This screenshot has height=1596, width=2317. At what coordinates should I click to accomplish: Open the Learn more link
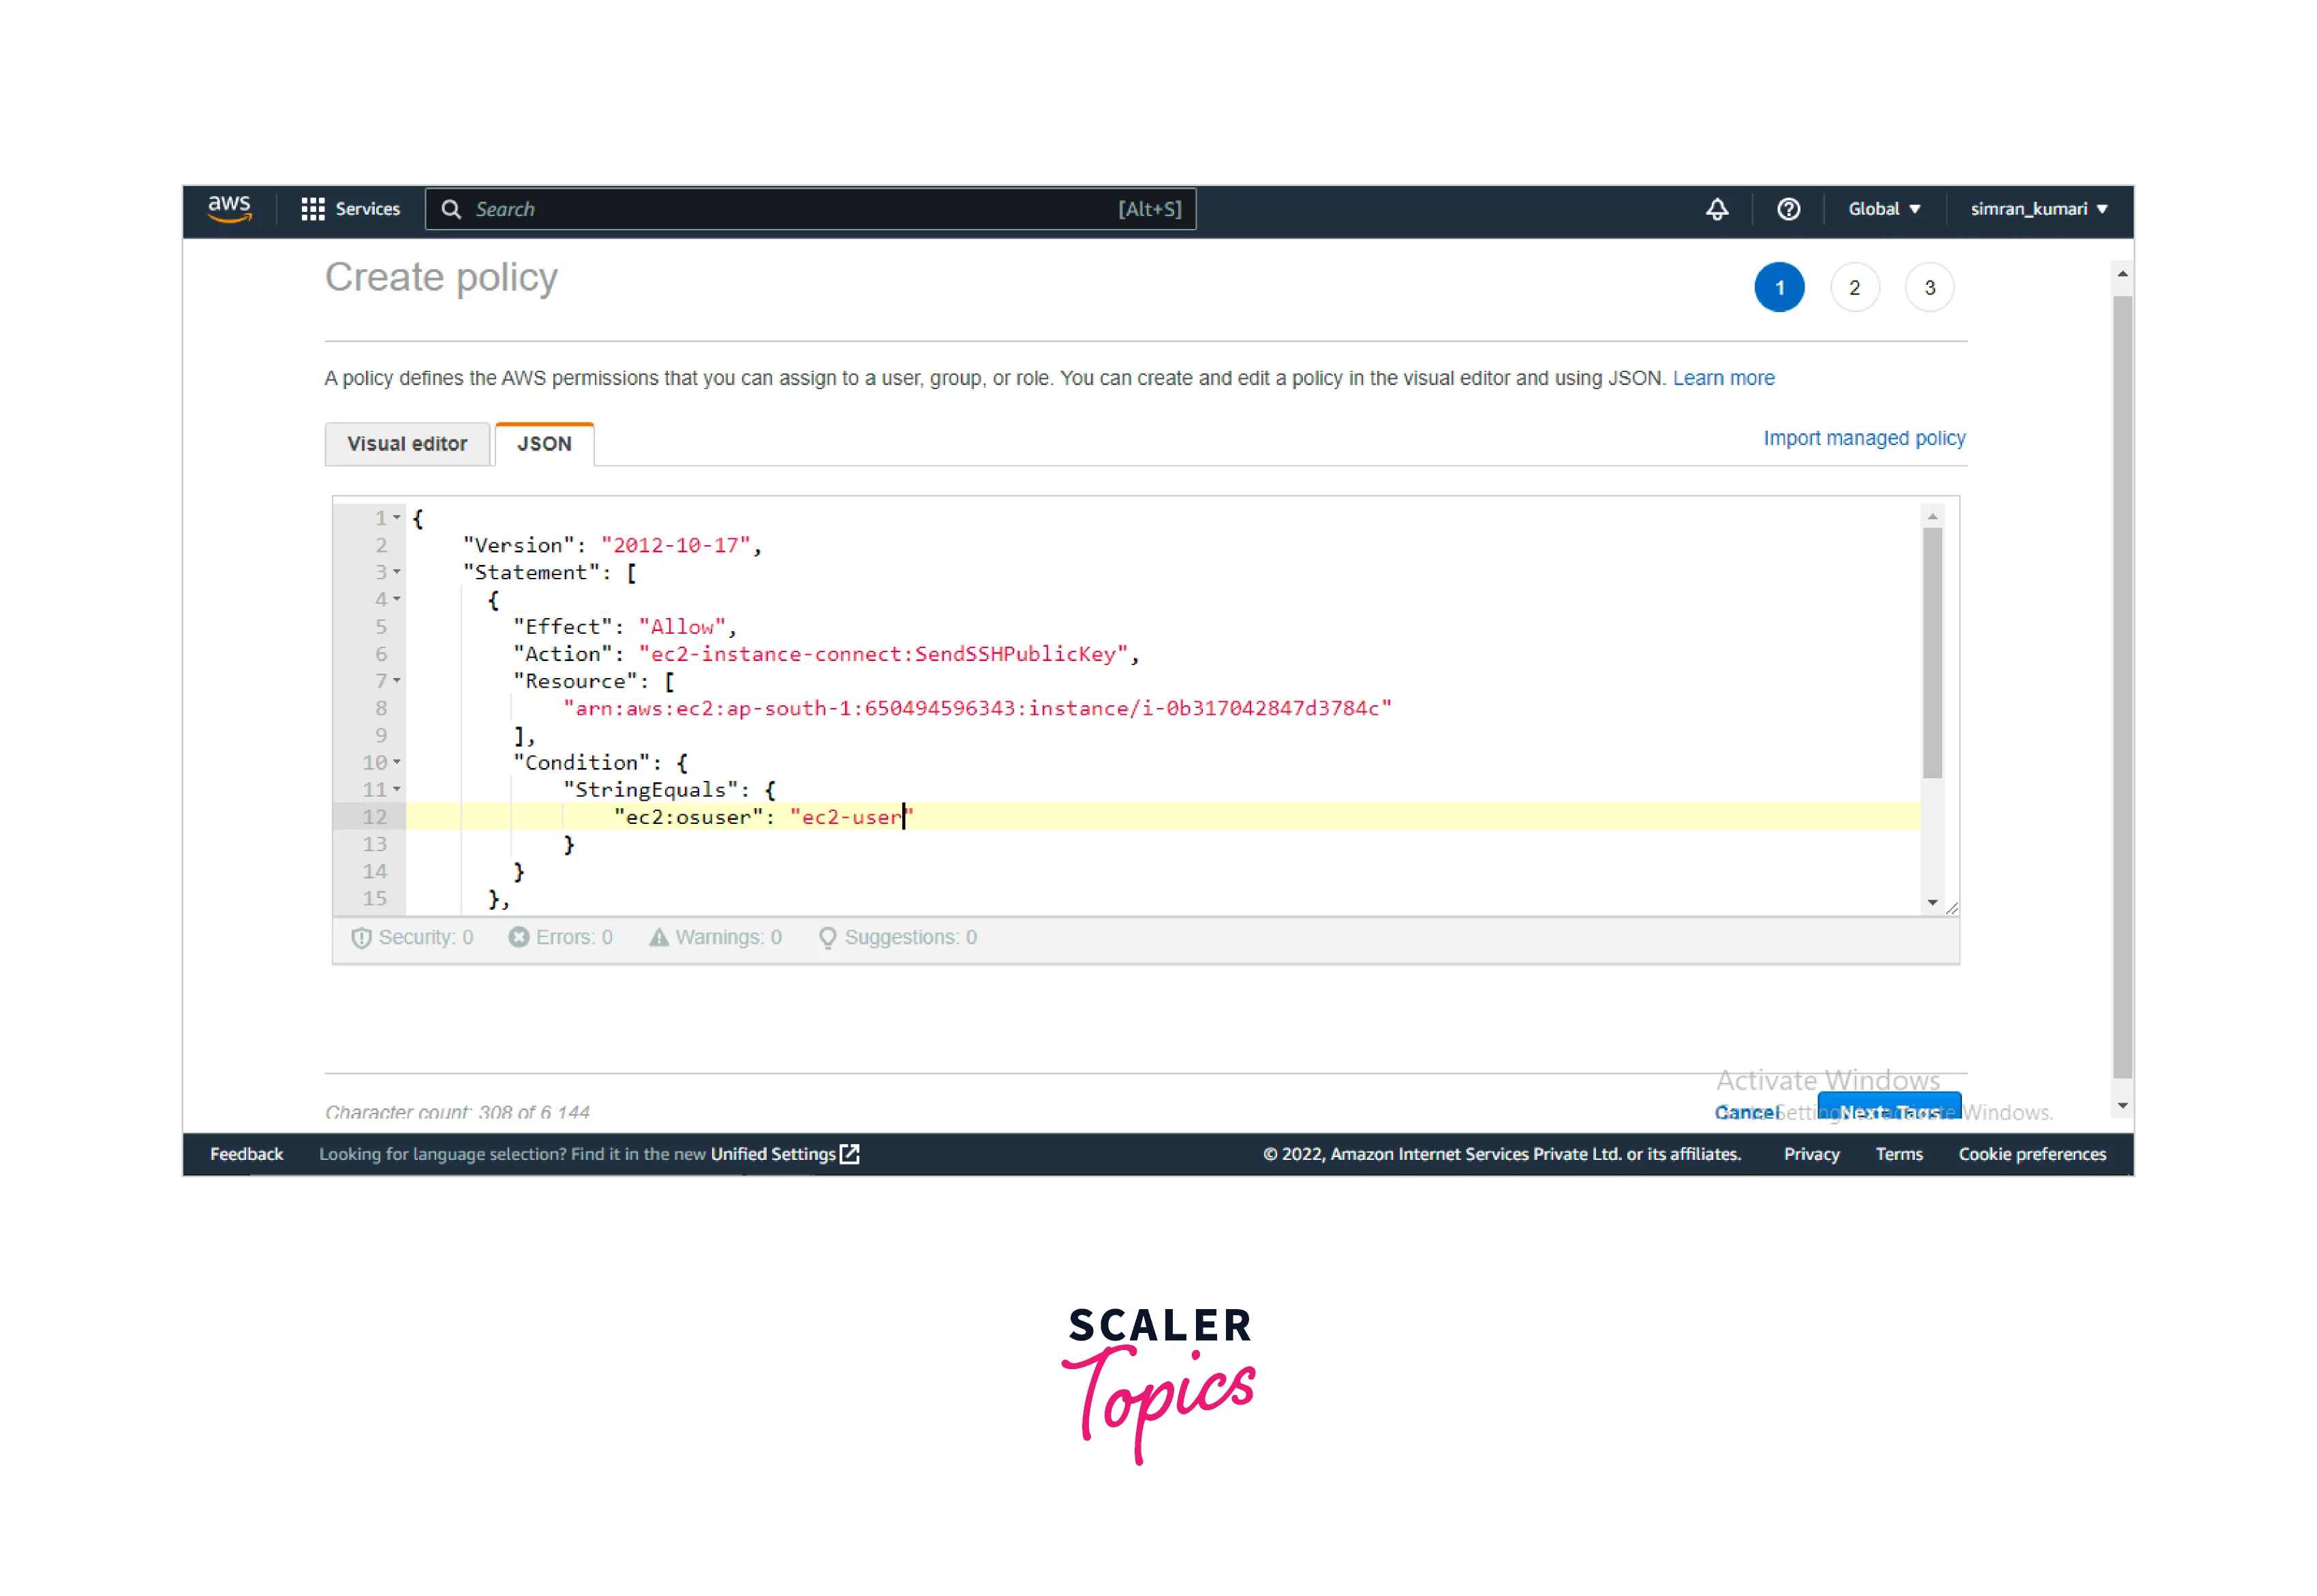(1723, 378)
